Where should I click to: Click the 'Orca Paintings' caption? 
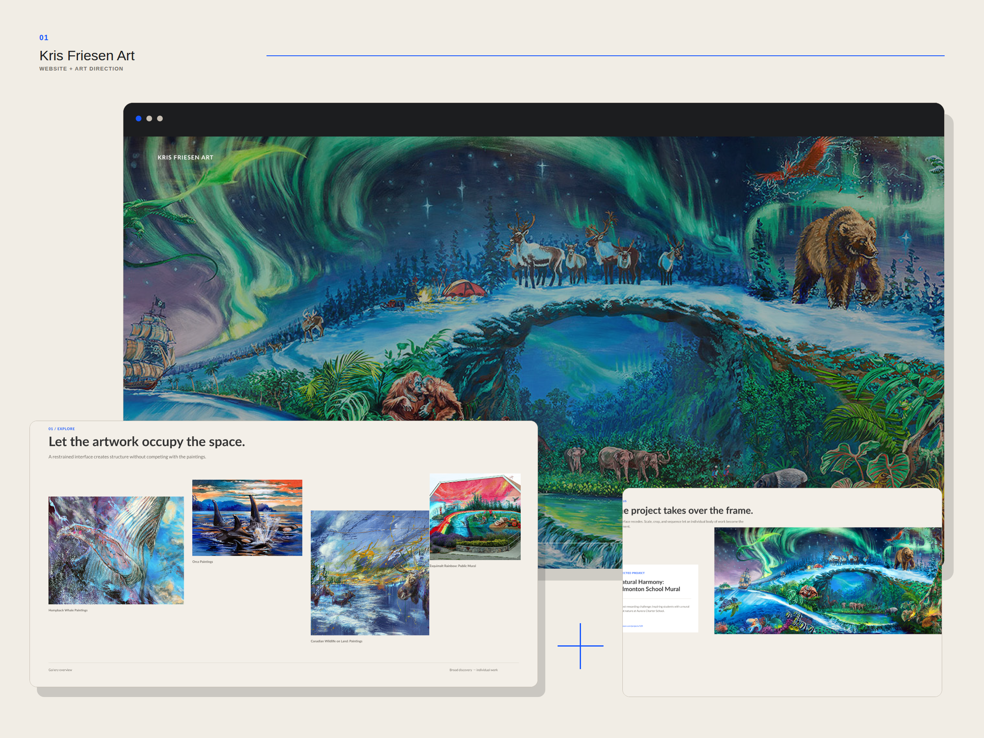[203, 562]
